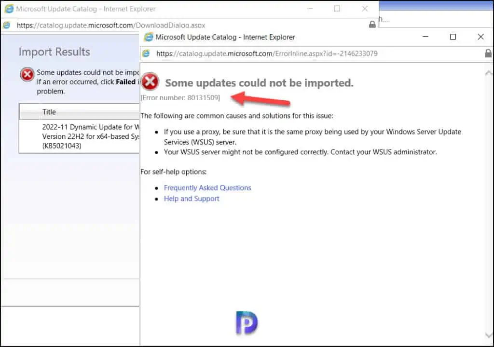Image resolution: width=494 pixels, height=347 pixels.
Task: Click the Internet Explorer icon in the front window title bar
Action: click(x=148, y=37)
